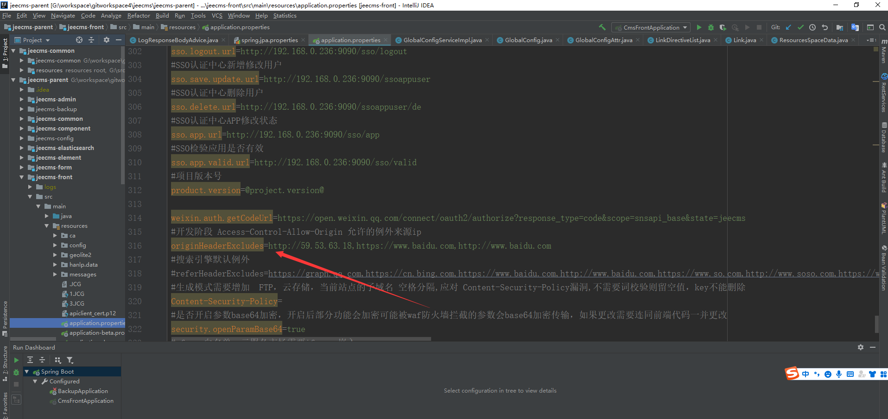
Task: Open Project panel settings gear
Action: (x=106, y=40)
